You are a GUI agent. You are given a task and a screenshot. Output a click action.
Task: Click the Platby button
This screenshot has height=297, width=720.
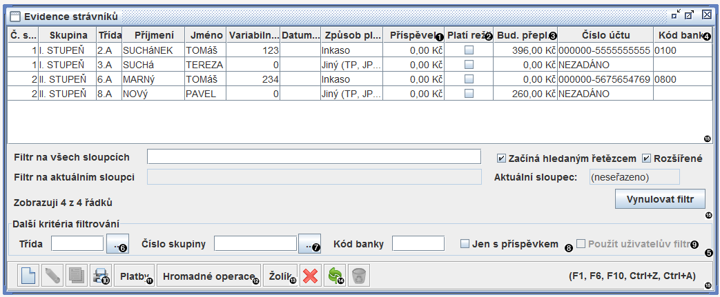coord(134,276)
